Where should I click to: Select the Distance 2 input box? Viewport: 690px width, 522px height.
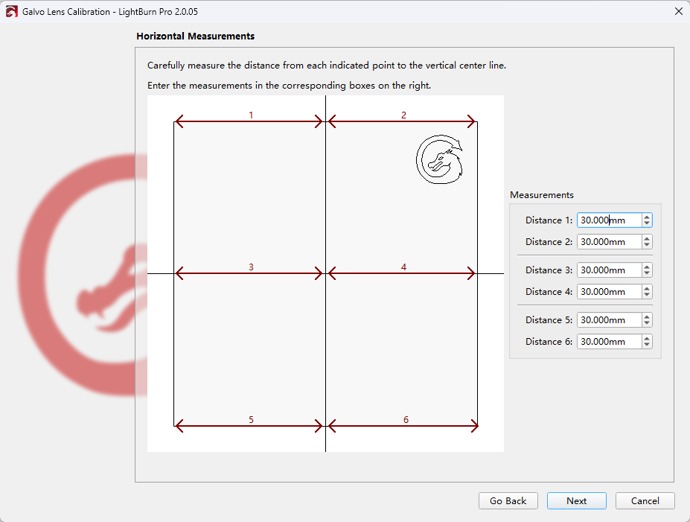609,242
